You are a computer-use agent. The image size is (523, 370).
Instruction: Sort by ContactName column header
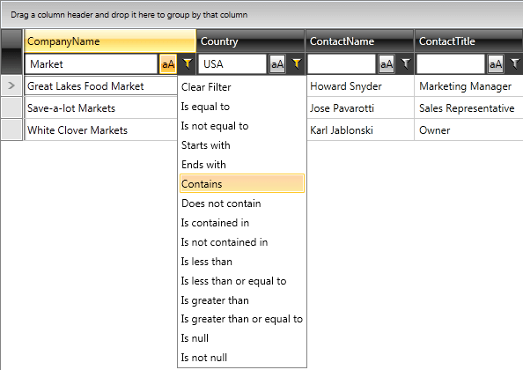coord(359,41)
